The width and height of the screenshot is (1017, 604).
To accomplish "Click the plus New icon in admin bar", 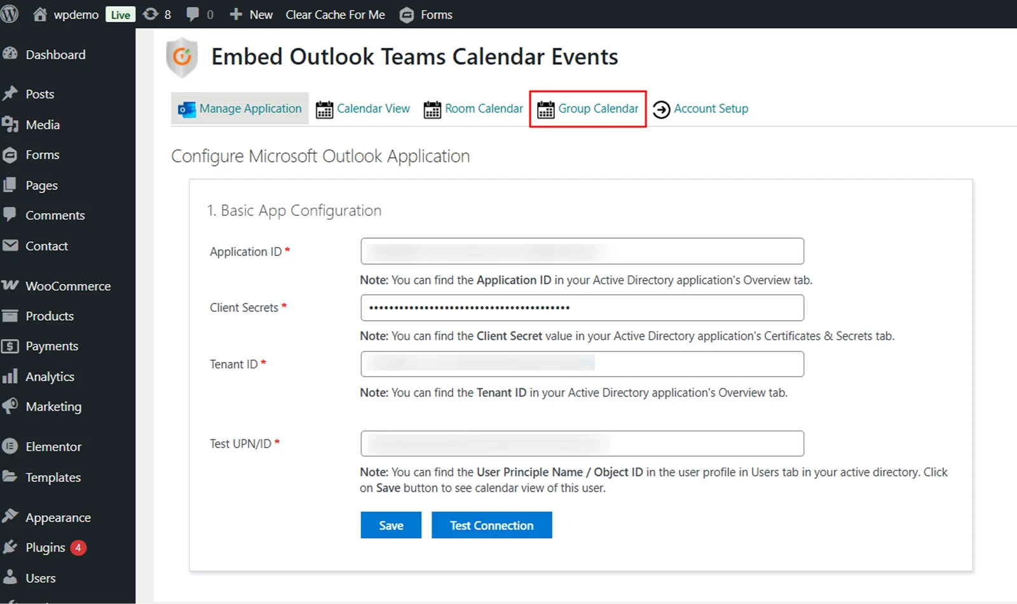I will point(236,14).
